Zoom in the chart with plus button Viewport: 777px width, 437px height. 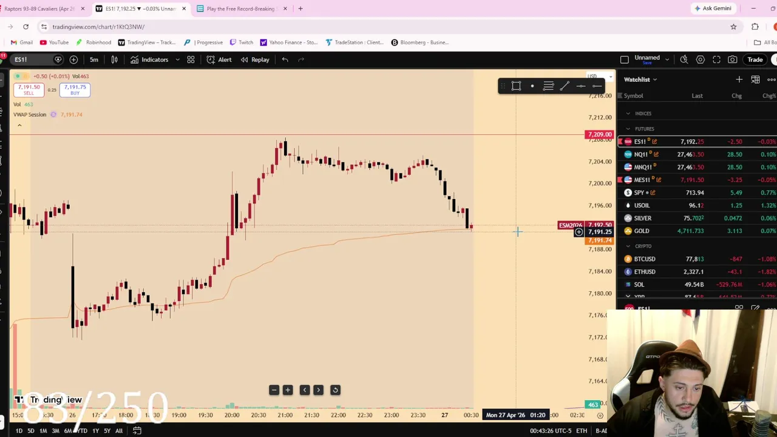pos(288,390)
